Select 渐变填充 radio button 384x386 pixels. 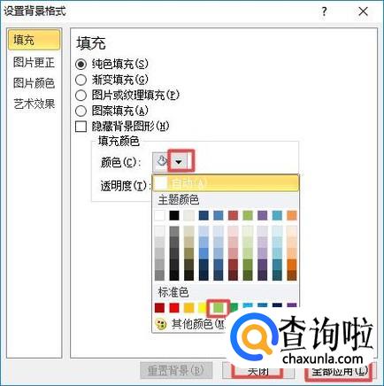coord(81,80)
